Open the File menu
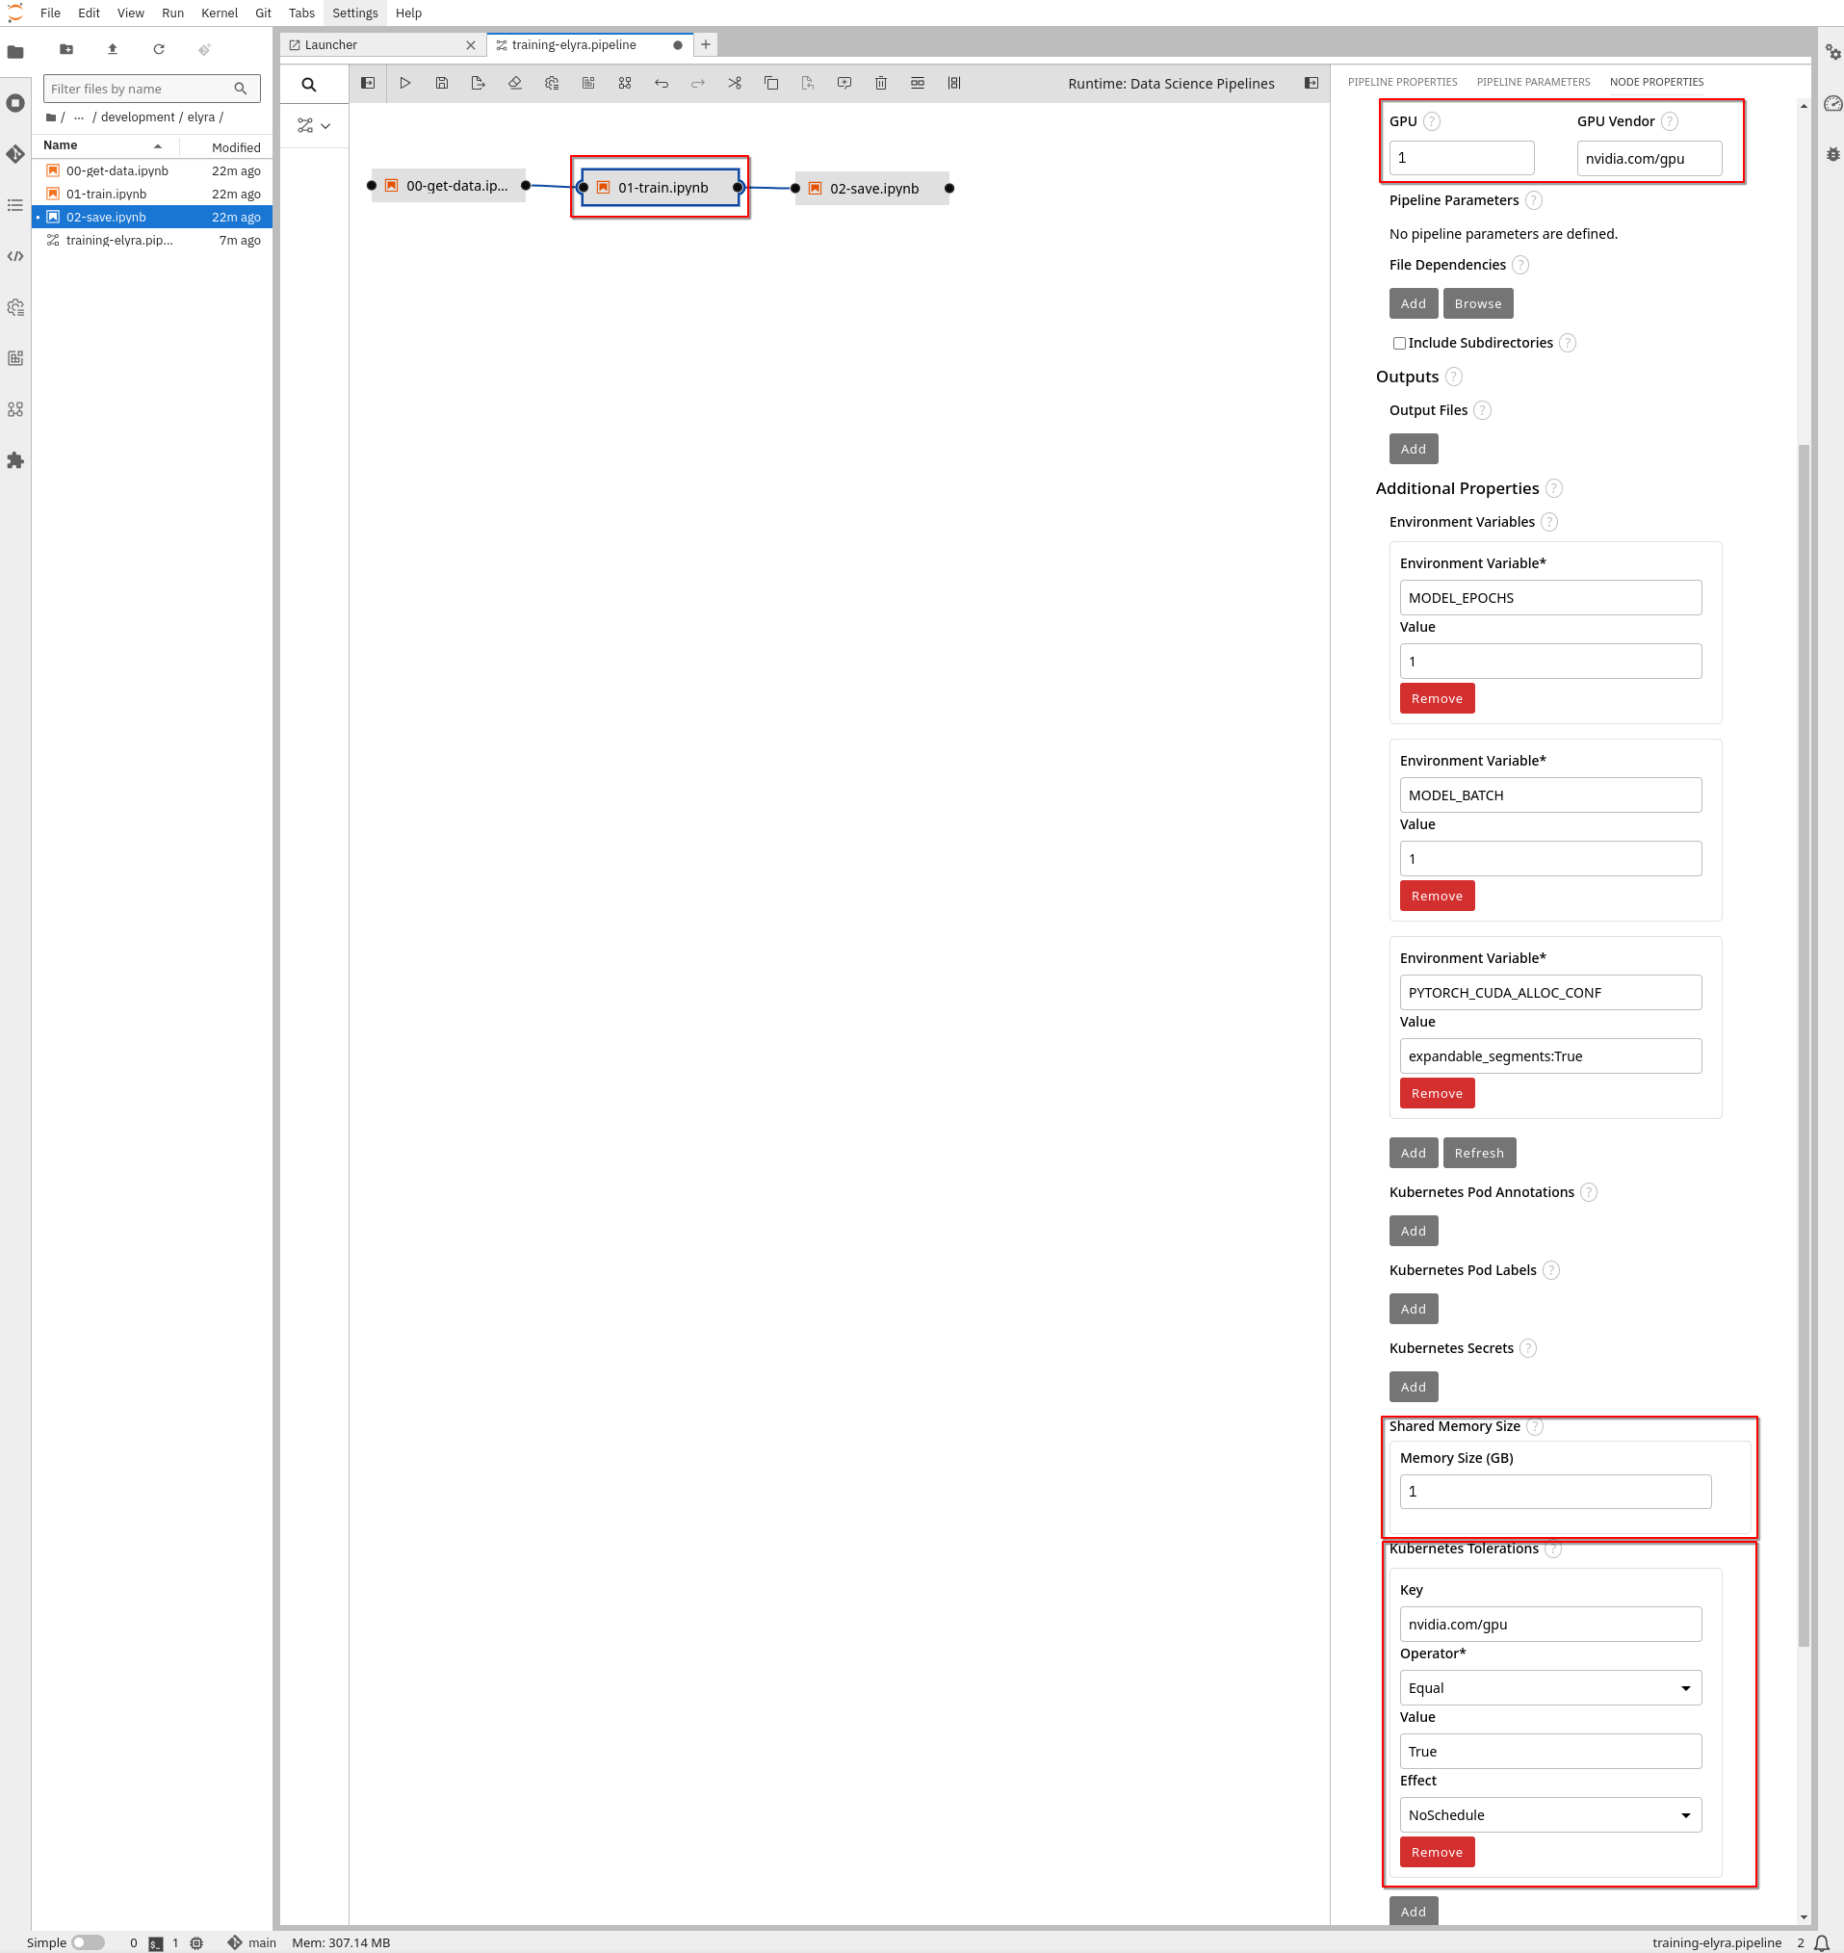Screen dimensions: 1844x1953 coord(50,13)
